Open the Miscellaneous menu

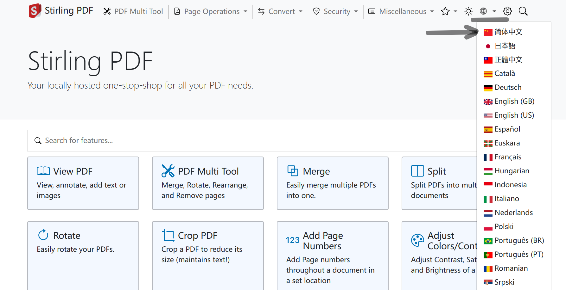[401, 11]
